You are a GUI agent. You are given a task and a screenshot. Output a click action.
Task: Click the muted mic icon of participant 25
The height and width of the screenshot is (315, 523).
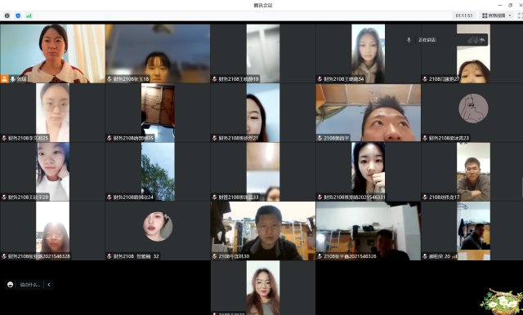(x=4, y=138)
